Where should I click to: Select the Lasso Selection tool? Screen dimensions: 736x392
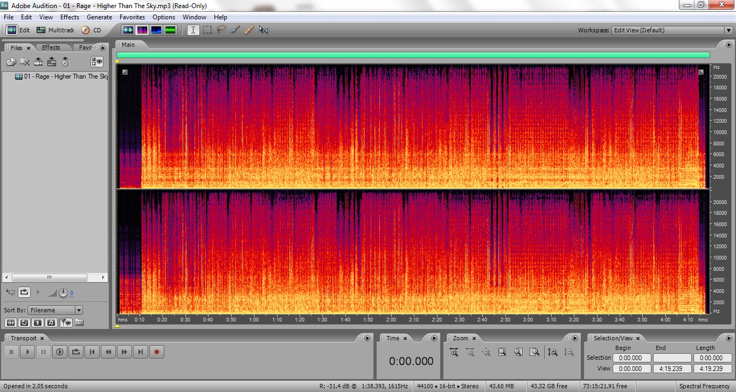coord(221,30)
